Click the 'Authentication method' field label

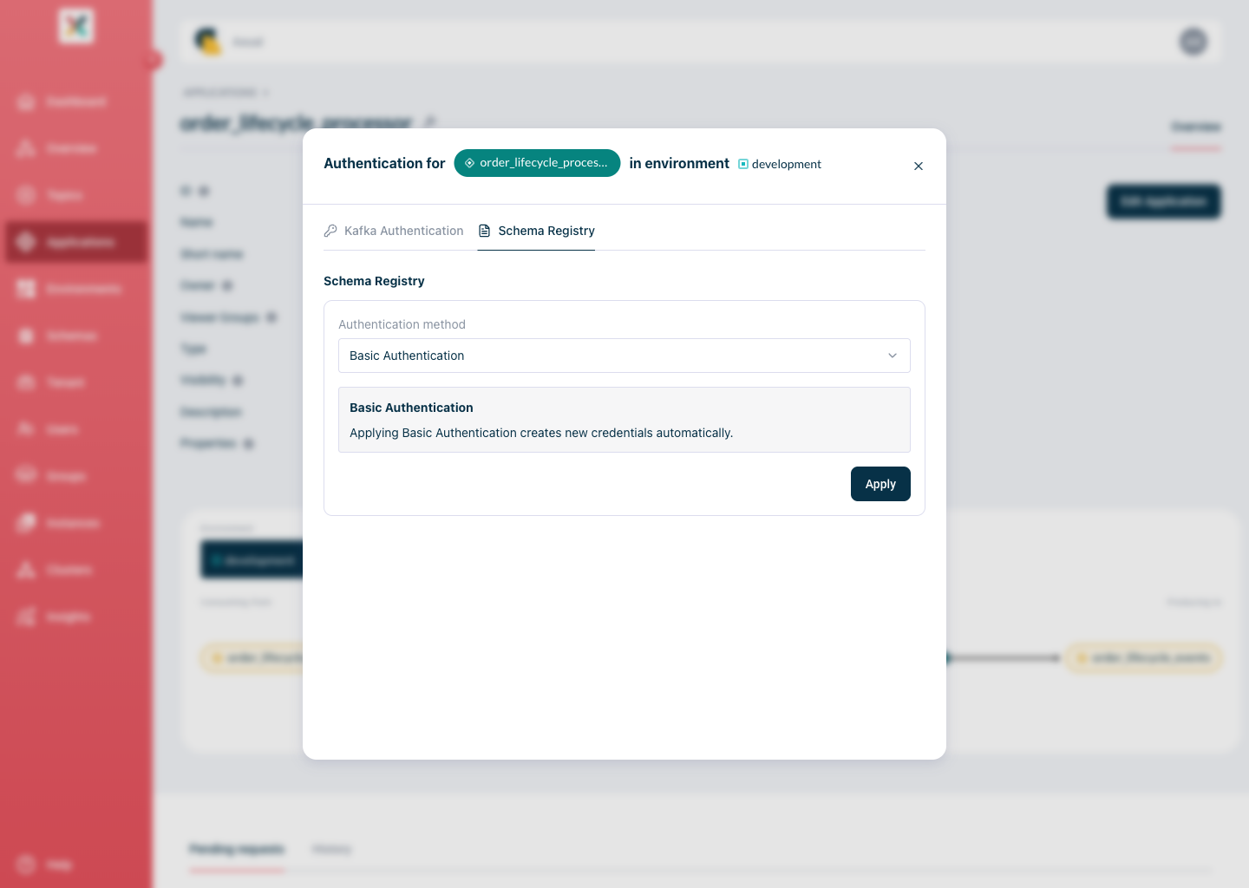click(402, 324)
